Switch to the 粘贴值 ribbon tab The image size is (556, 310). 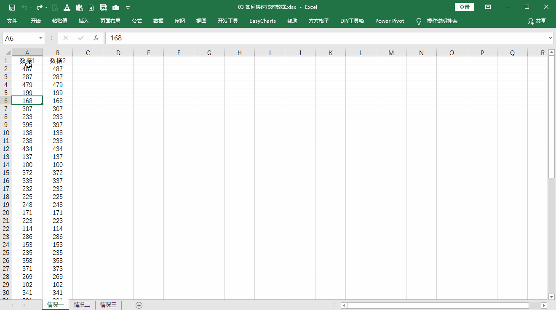tap(60, 21)
